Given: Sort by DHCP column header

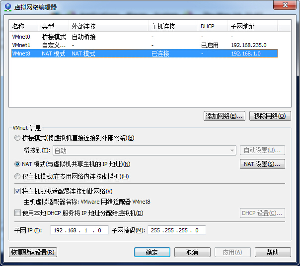Looking at the screenshot, I should pos(213,26).
